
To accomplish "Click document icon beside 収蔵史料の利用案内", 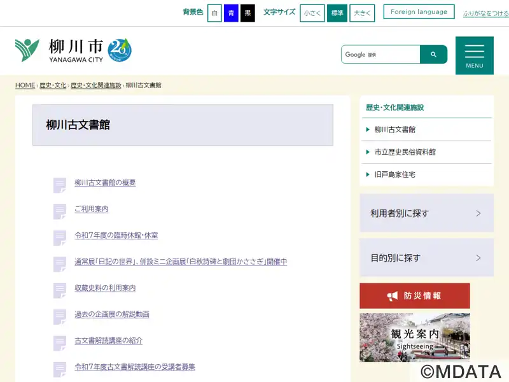I will pyautogui.click(x=60, y=290).
